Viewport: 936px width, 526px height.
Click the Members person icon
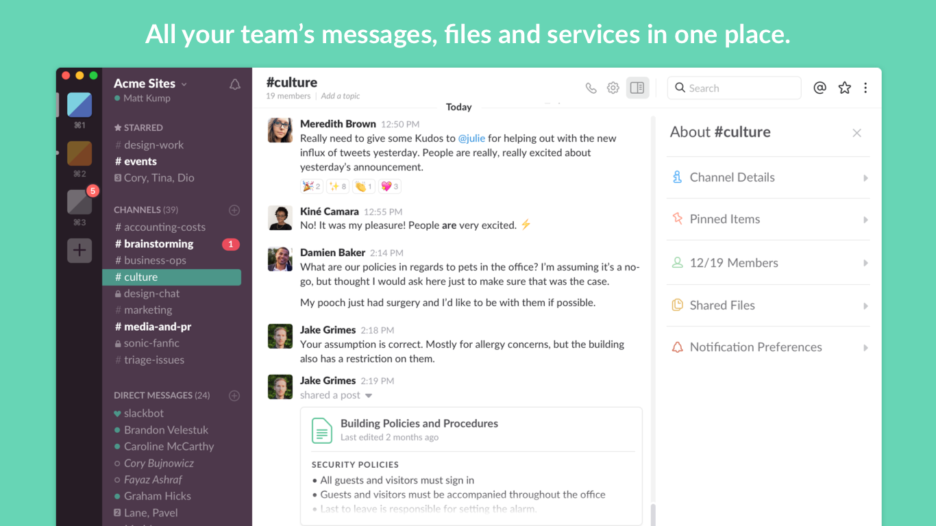coord(677,262)
